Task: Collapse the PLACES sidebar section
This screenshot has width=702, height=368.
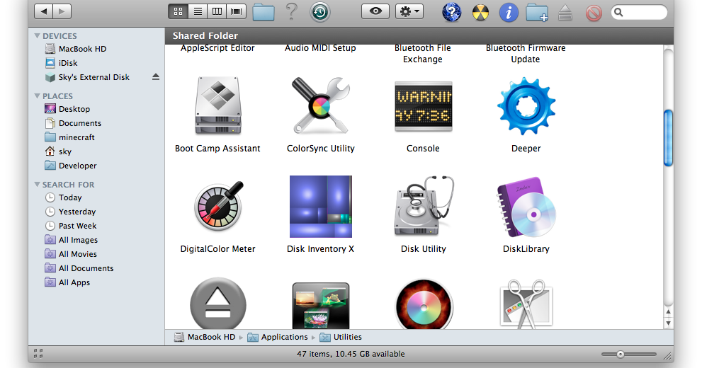Action: coord(37,96)
